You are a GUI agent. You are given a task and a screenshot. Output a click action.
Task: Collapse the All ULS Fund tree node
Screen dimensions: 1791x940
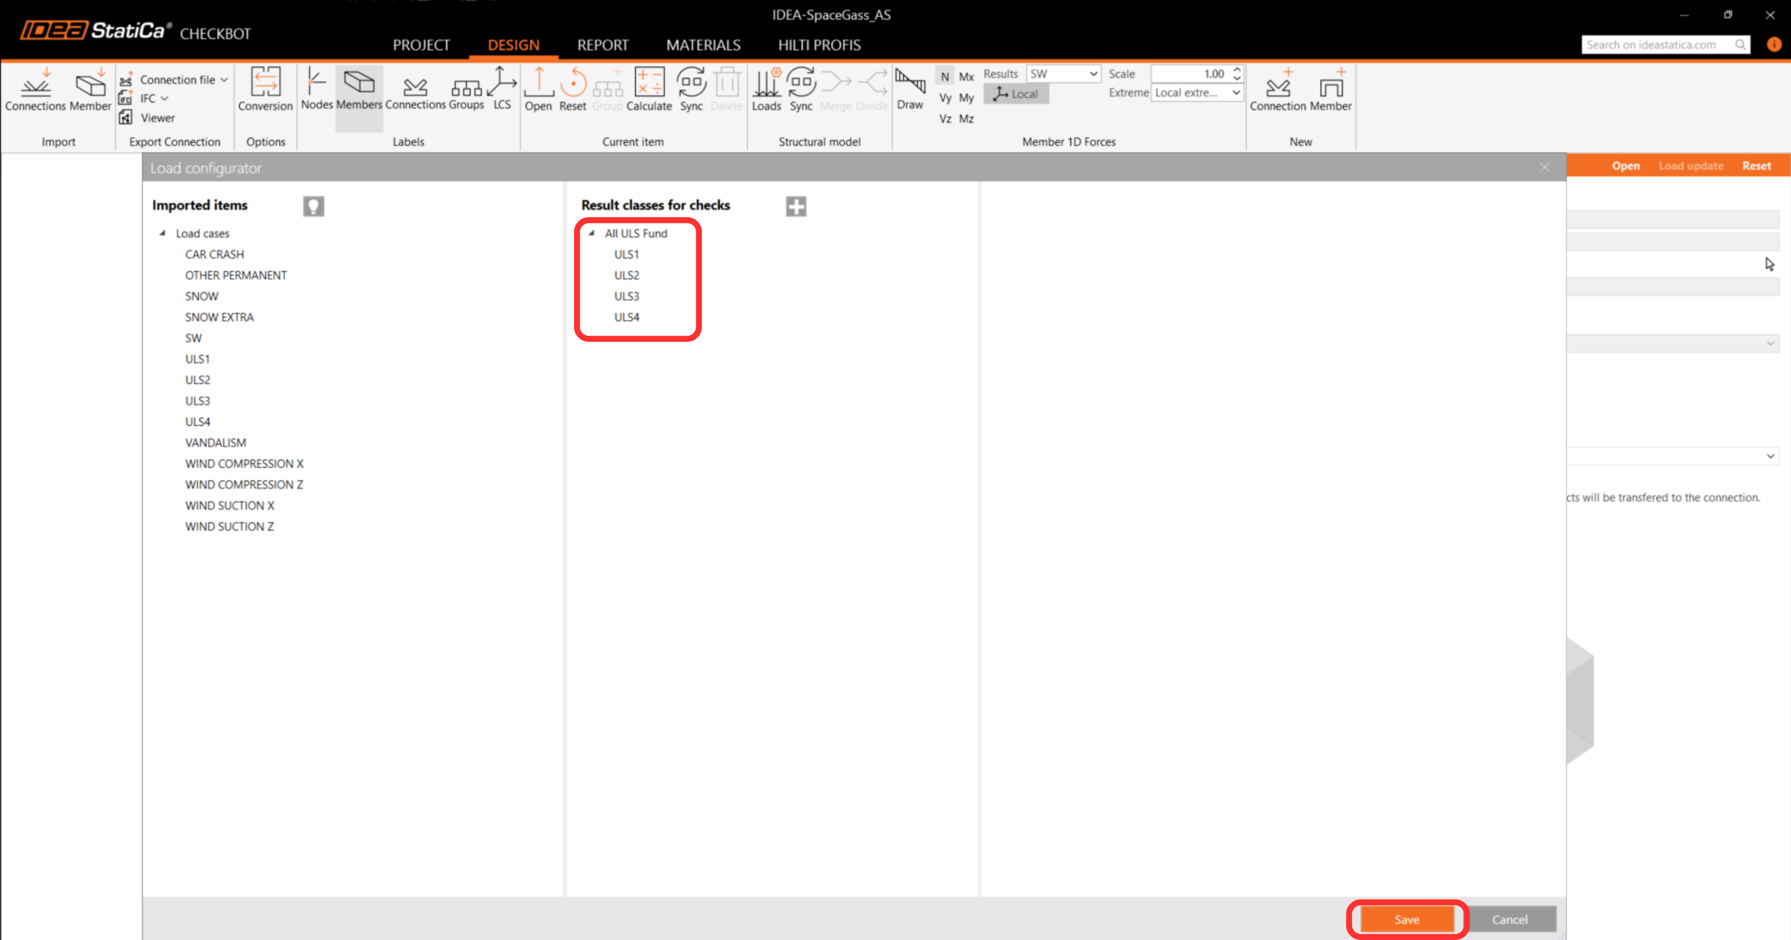pyautogui.click(x=592, y=233)
